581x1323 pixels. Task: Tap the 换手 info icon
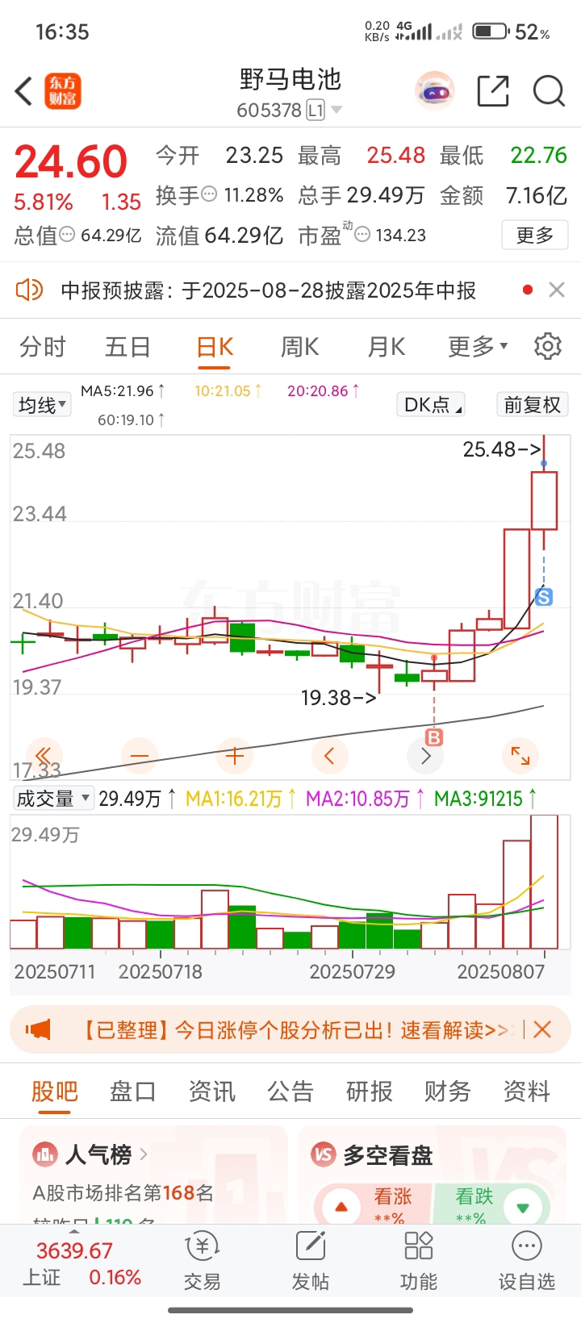click(209, 194)
